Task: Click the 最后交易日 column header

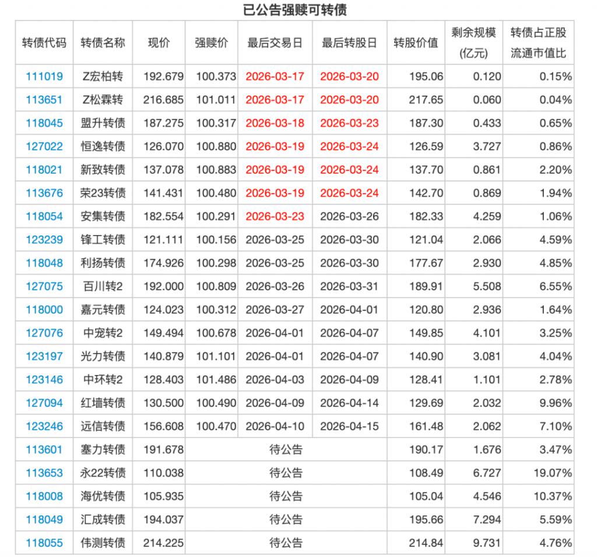Action: [x=275, y=43]
